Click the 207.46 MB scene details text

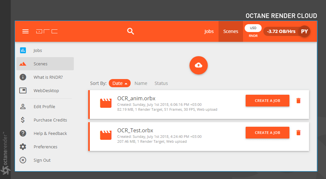point(152,141)
